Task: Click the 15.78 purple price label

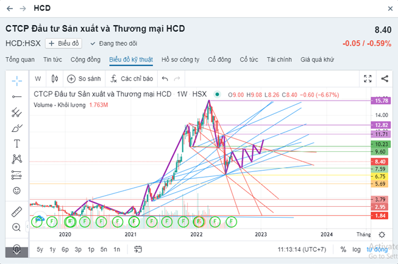Action: pyautogui.click(x=381, y=101)
